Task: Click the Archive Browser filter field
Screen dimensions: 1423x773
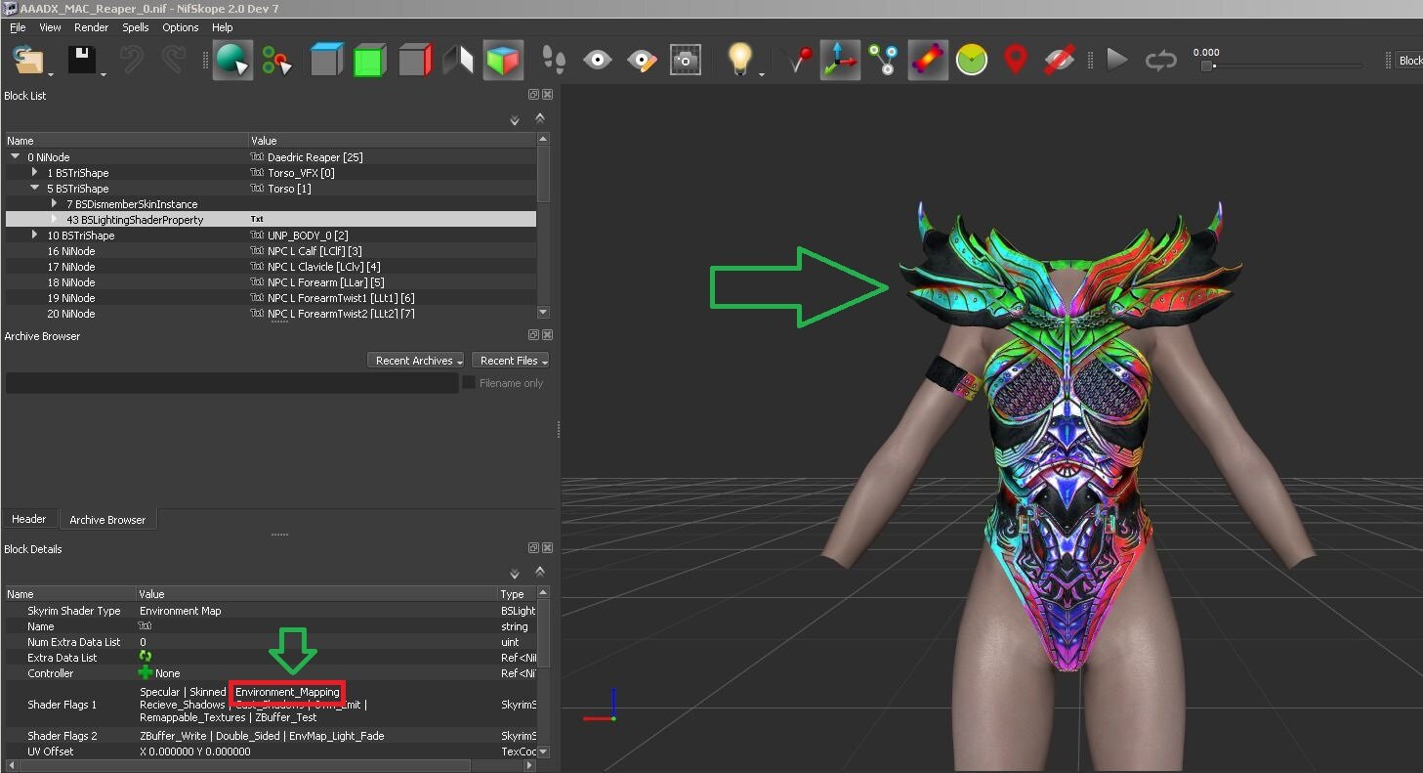Action: point(232,383)
